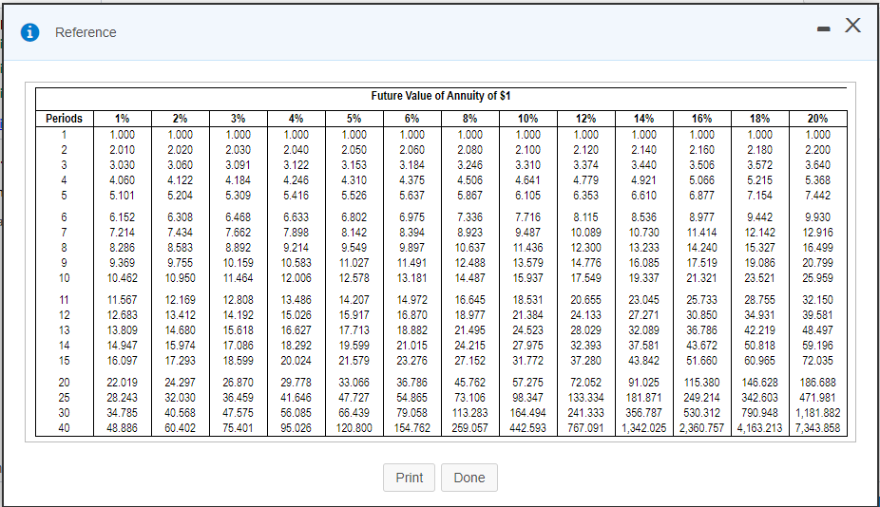This screenshot has height=507, width=880.
Task: Click the 20% column header
Action: pos(817,119)
